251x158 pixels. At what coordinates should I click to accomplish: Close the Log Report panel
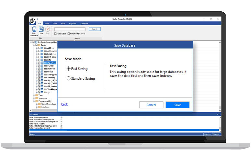(220, 115)
